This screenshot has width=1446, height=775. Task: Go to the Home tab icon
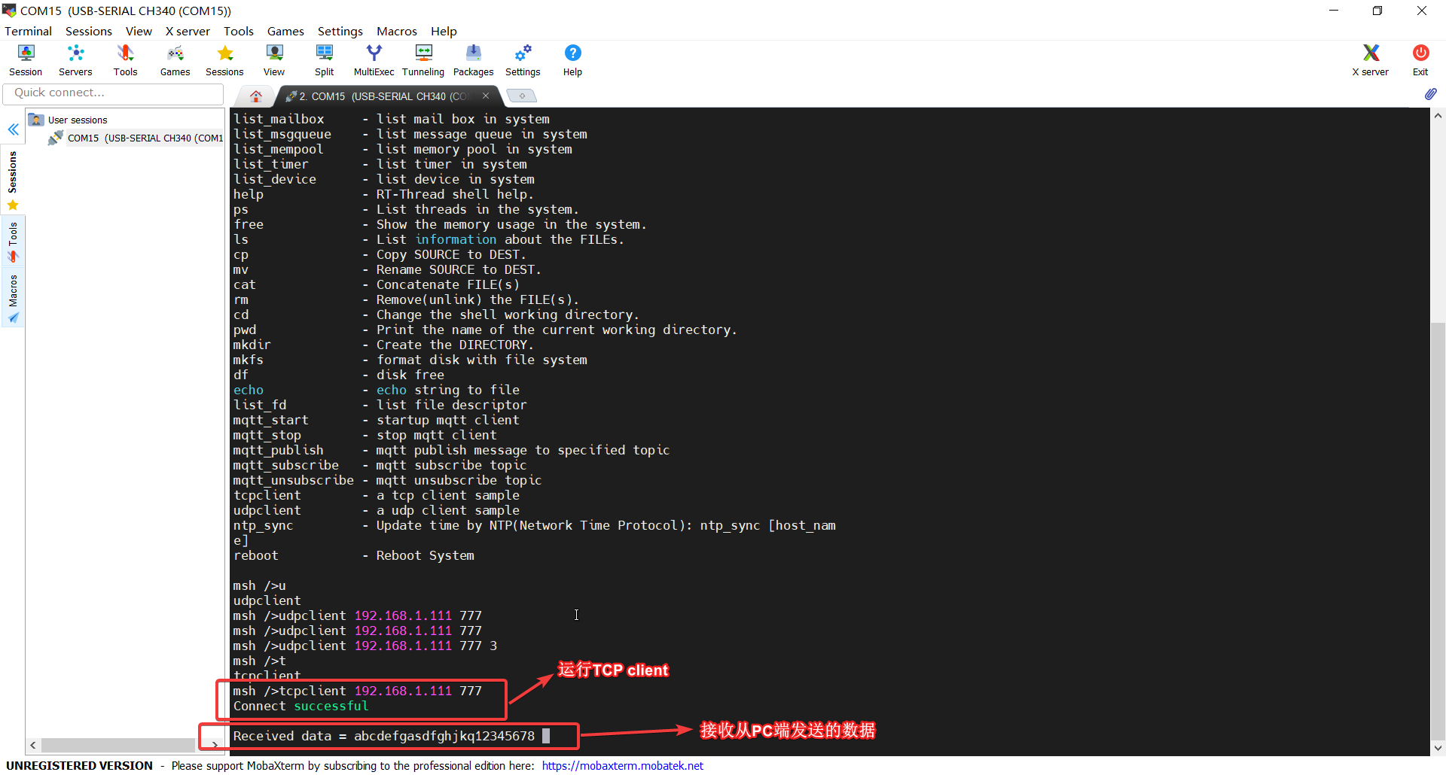point(256,96)
